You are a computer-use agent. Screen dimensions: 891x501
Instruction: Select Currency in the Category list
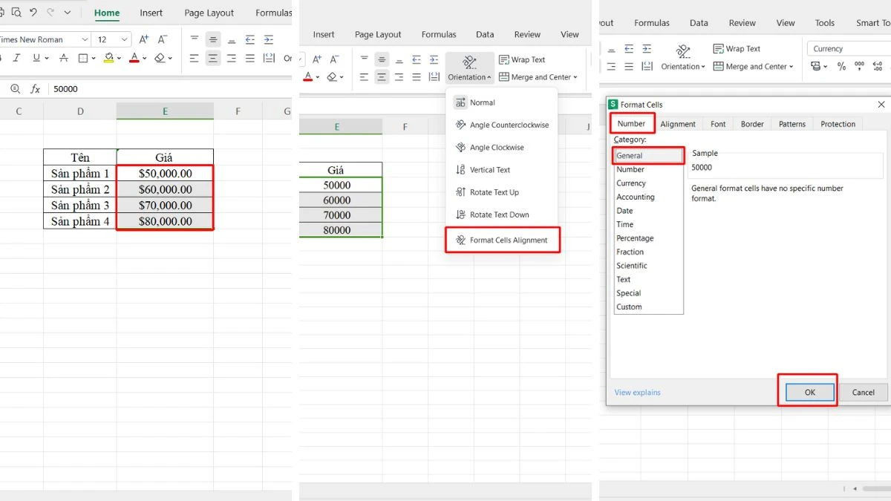[x=631, y=183]
